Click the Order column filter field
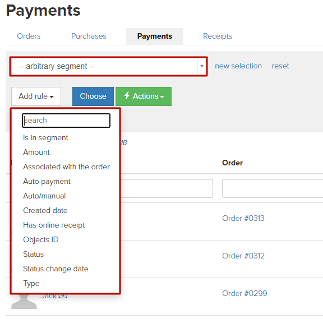323x319 pixels. (273, 188)
